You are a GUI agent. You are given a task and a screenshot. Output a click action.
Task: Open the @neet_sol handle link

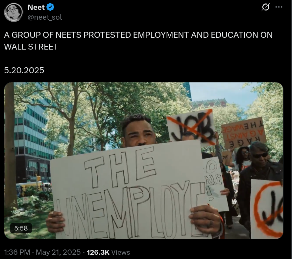[x=45, y=17]
